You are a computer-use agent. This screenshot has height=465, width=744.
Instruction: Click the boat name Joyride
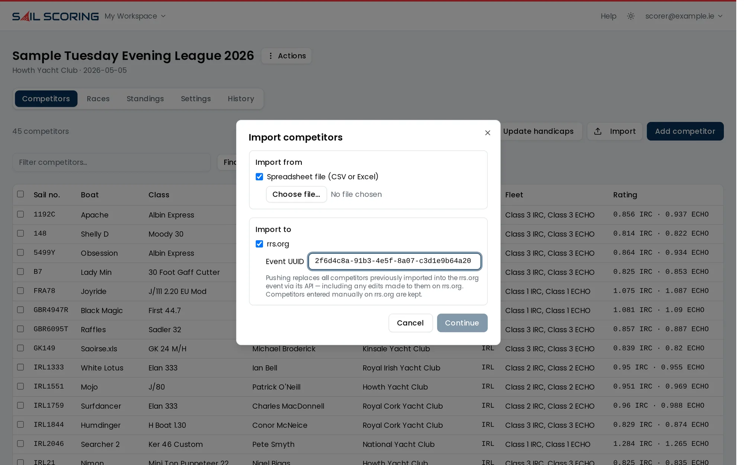point(93,291)
